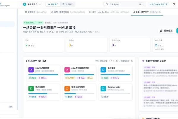Click the 6 形态资产 fan-out heading

click(36, 61)
